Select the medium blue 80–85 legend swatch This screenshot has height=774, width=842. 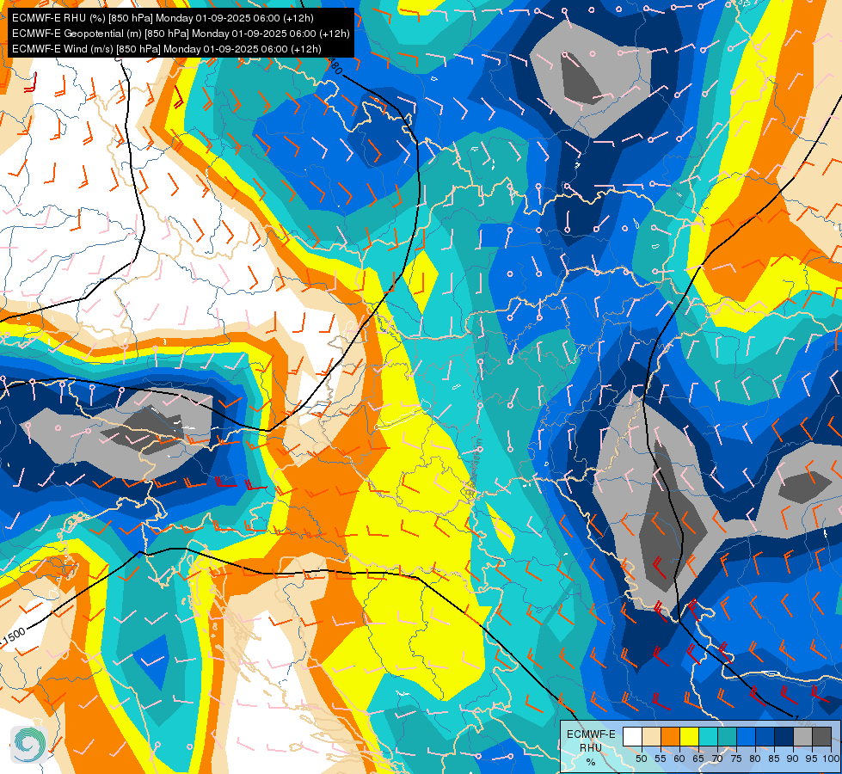click(x=765, y=736)
